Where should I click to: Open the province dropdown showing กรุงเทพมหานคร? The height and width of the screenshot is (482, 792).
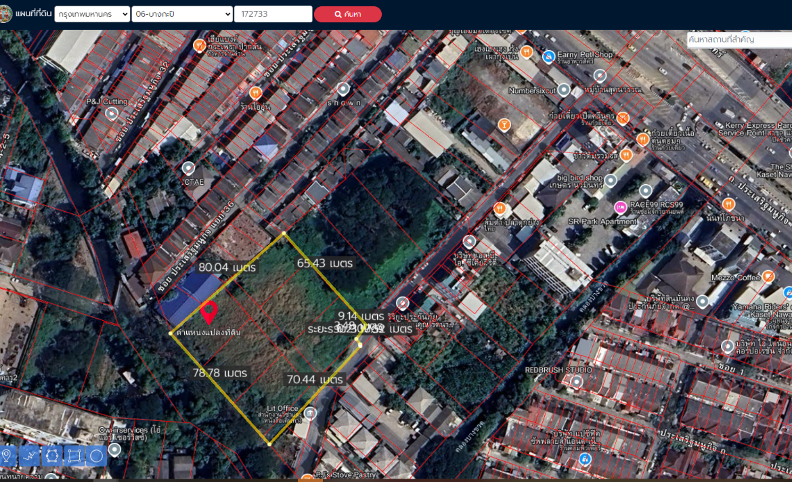tap(92, 14)
